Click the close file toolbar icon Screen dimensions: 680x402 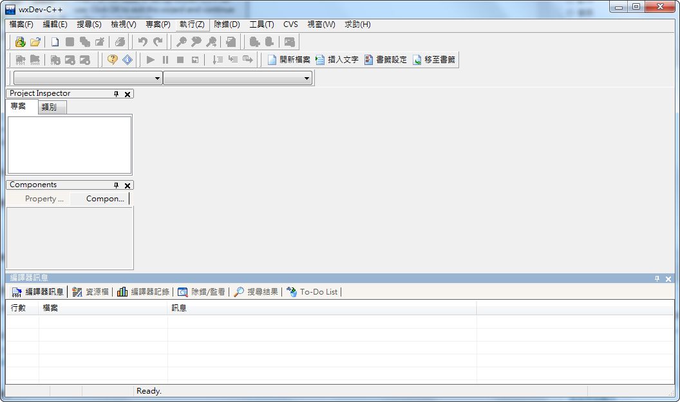(100, 42)
